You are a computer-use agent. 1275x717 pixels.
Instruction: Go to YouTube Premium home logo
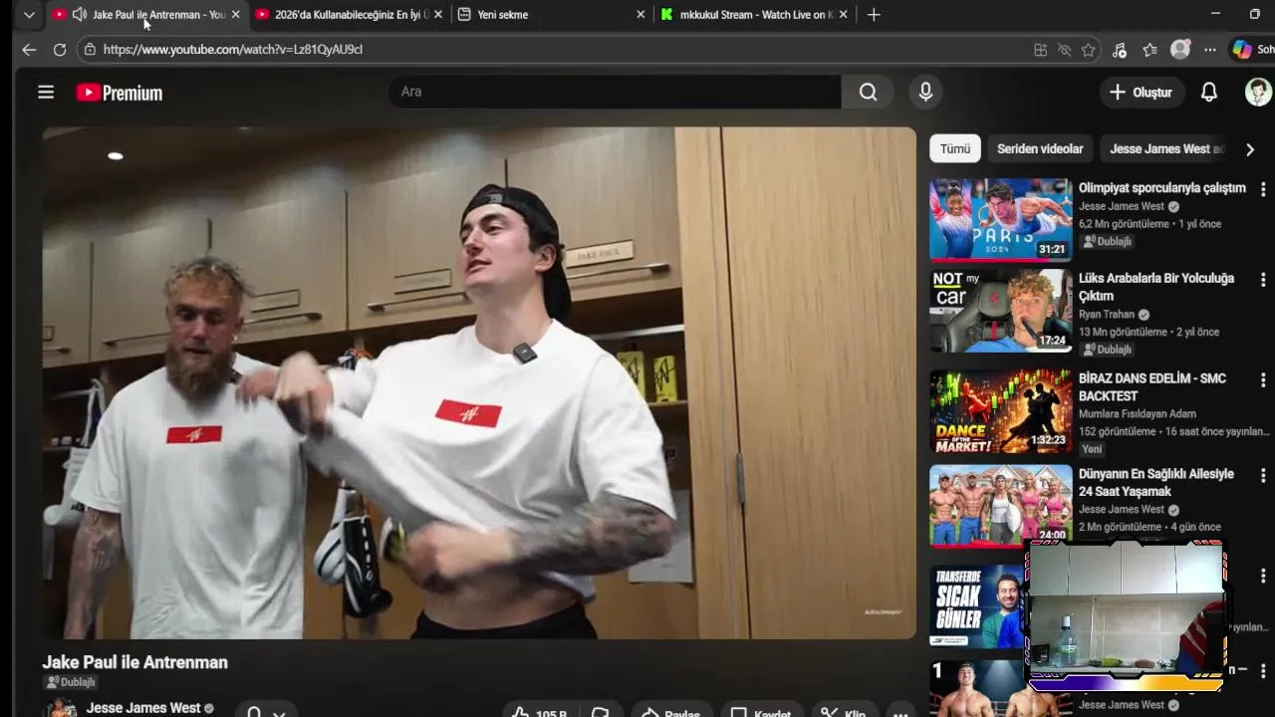pos(120,93)
